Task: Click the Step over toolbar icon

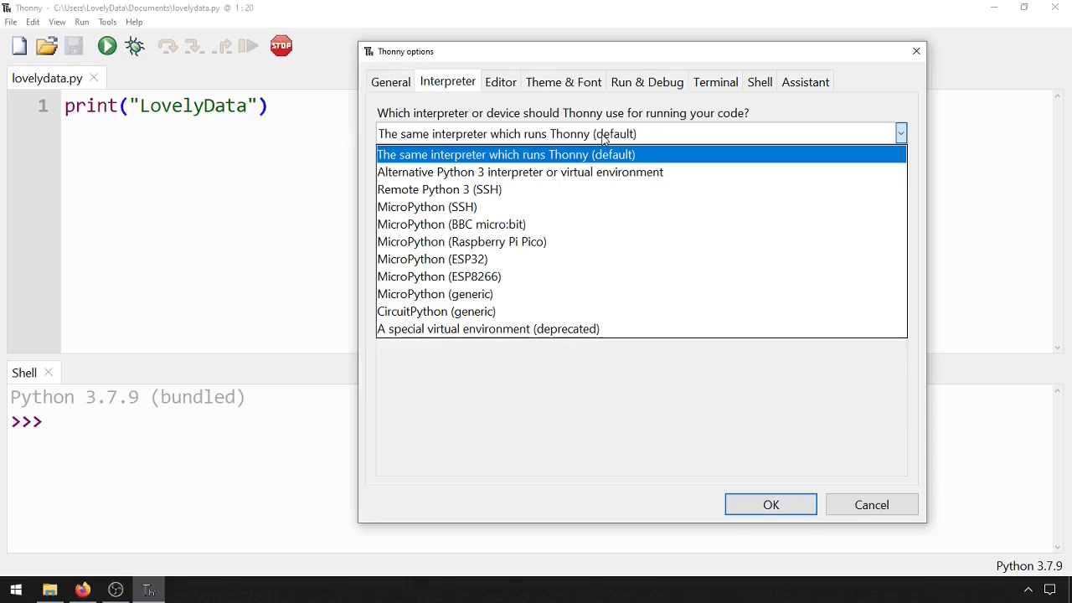Action: point(167,47)
